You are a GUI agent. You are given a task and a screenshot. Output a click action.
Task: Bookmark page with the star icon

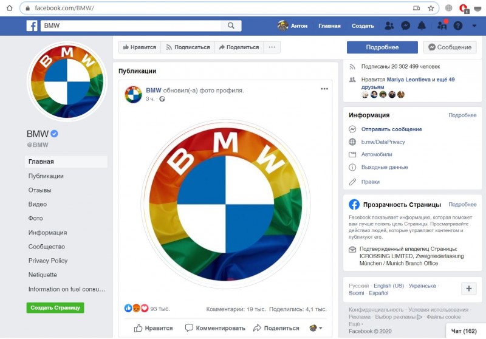tap(431, 9)
